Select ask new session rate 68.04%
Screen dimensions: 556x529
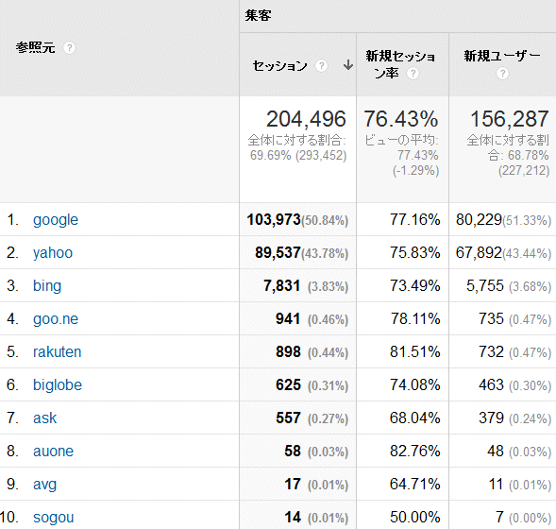pyautogui.click(x=414, y=418)
